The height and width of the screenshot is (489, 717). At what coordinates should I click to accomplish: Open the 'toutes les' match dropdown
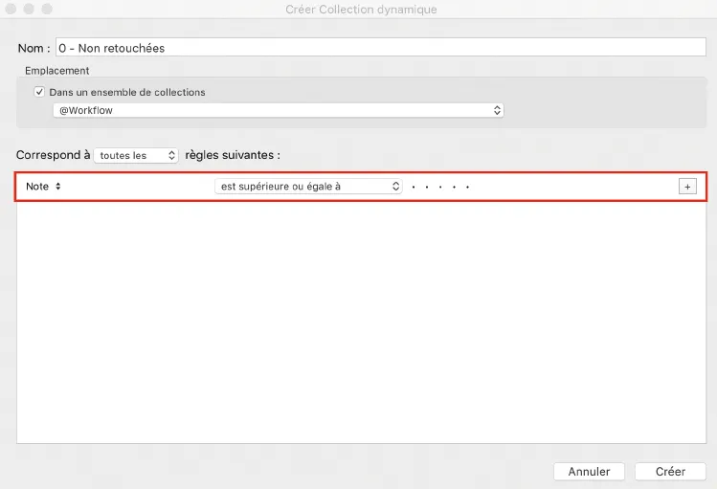pos(137,155)
